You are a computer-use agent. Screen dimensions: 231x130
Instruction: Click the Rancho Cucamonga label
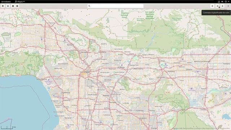202,61
